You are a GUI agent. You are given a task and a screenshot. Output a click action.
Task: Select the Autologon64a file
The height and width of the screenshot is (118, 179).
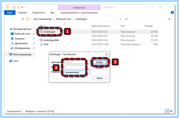[x=51, y=40]
